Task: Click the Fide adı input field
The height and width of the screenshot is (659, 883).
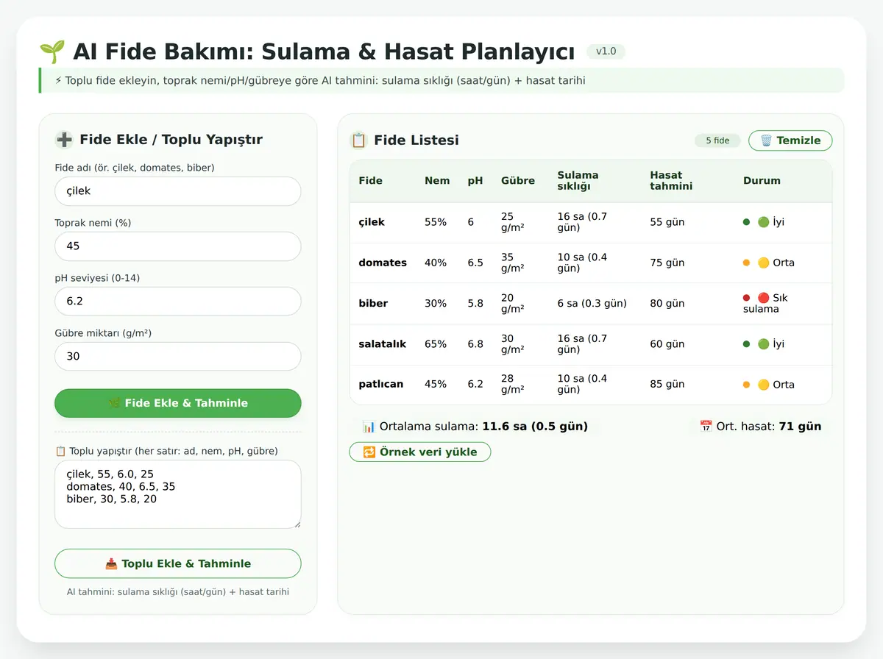Action: (178, 191)
